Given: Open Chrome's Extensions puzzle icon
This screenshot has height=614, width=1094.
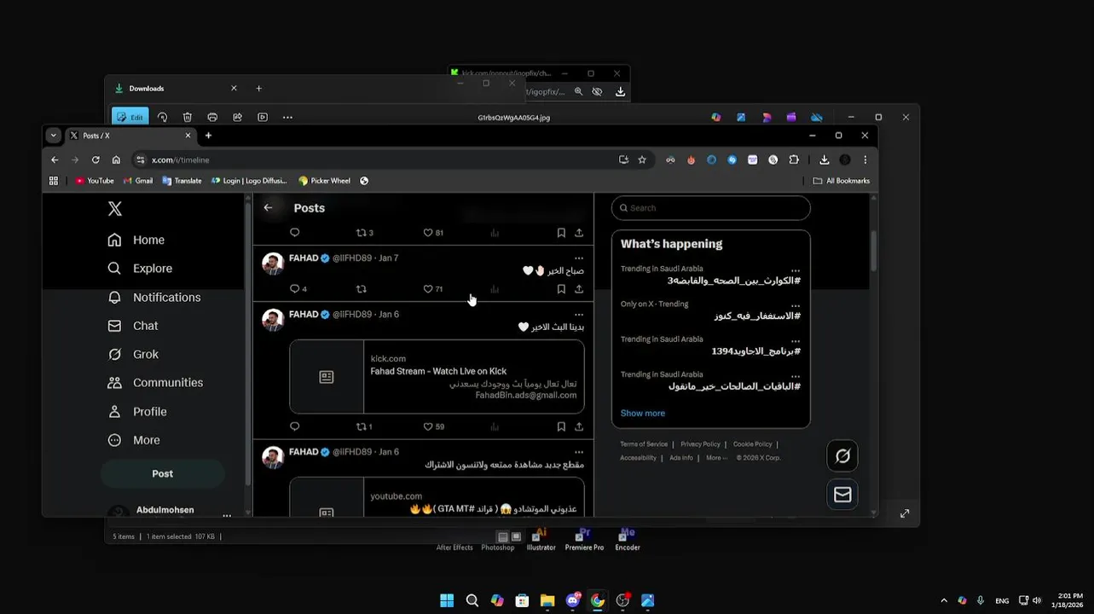Looking at the screenshot, I should click(x=794, y=159).
